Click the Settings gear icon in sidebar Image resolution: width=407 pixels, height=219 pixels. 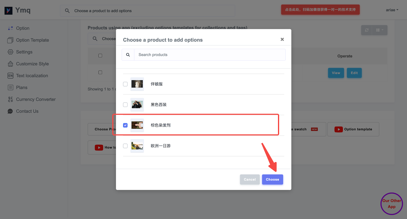tap(10, 52)
